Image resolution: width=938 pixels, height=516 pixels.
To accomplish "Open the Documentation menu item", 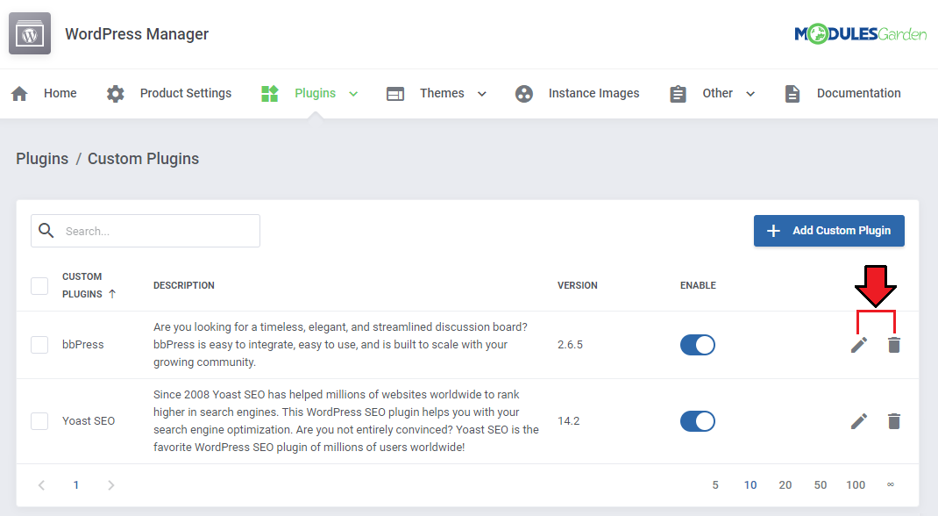I will [859, 93].
